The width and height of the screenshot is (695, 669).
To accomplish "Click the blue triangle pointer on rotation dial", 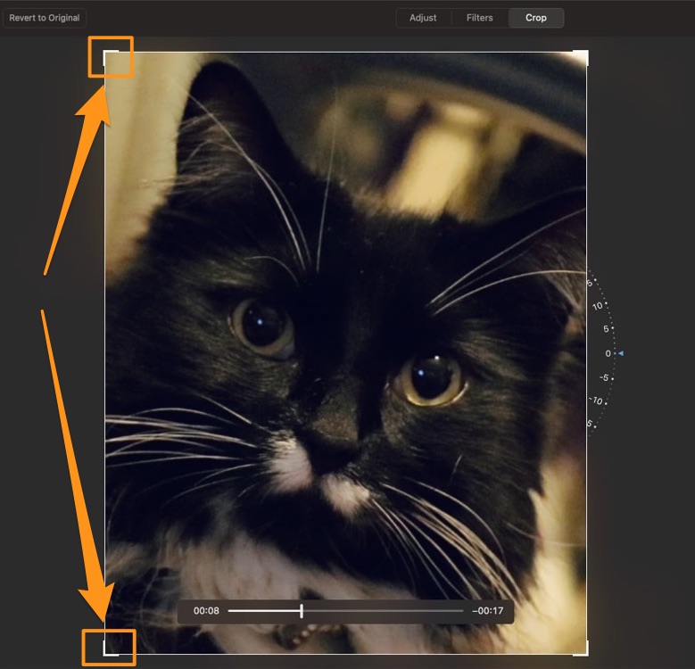I will (621, 353).
